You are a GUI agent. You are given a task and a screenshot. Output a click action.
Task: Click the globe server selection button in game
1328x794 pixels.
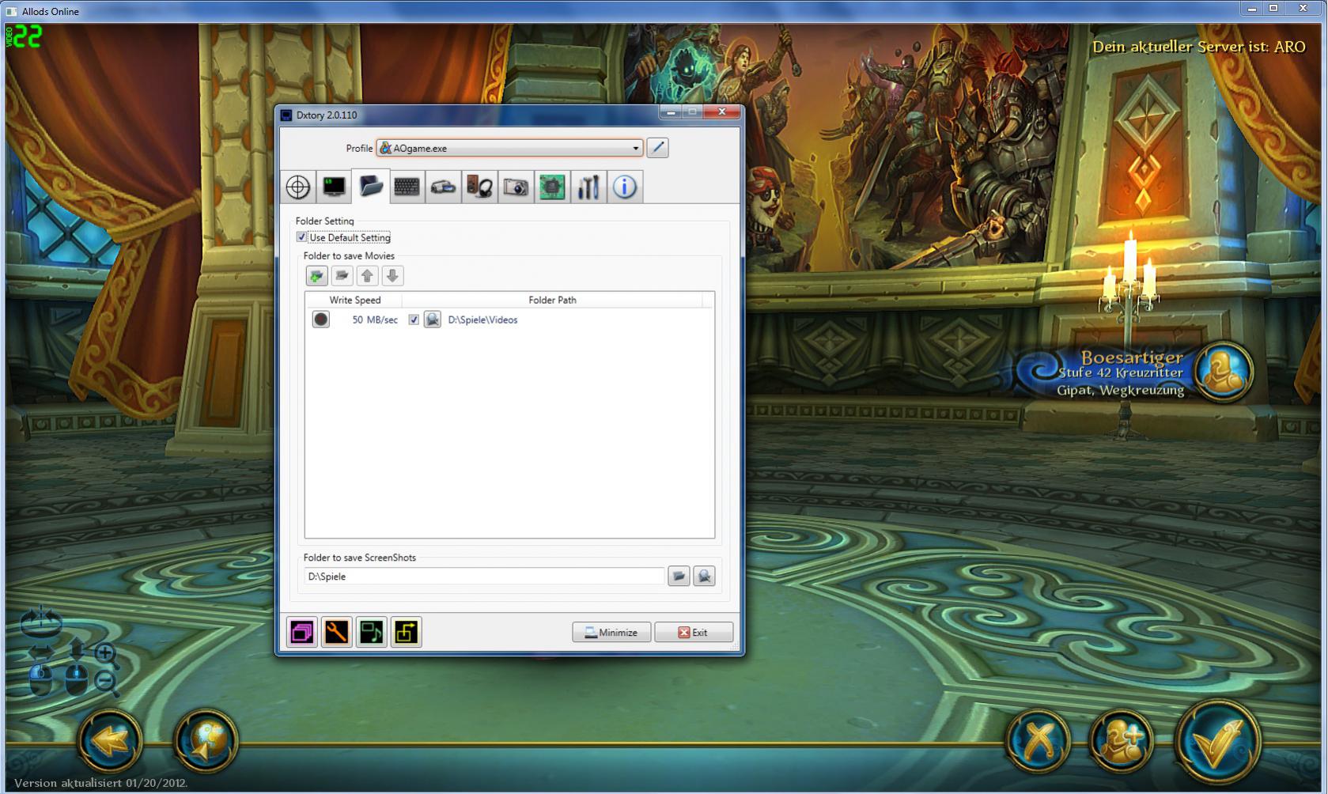[x=206, y=742]
